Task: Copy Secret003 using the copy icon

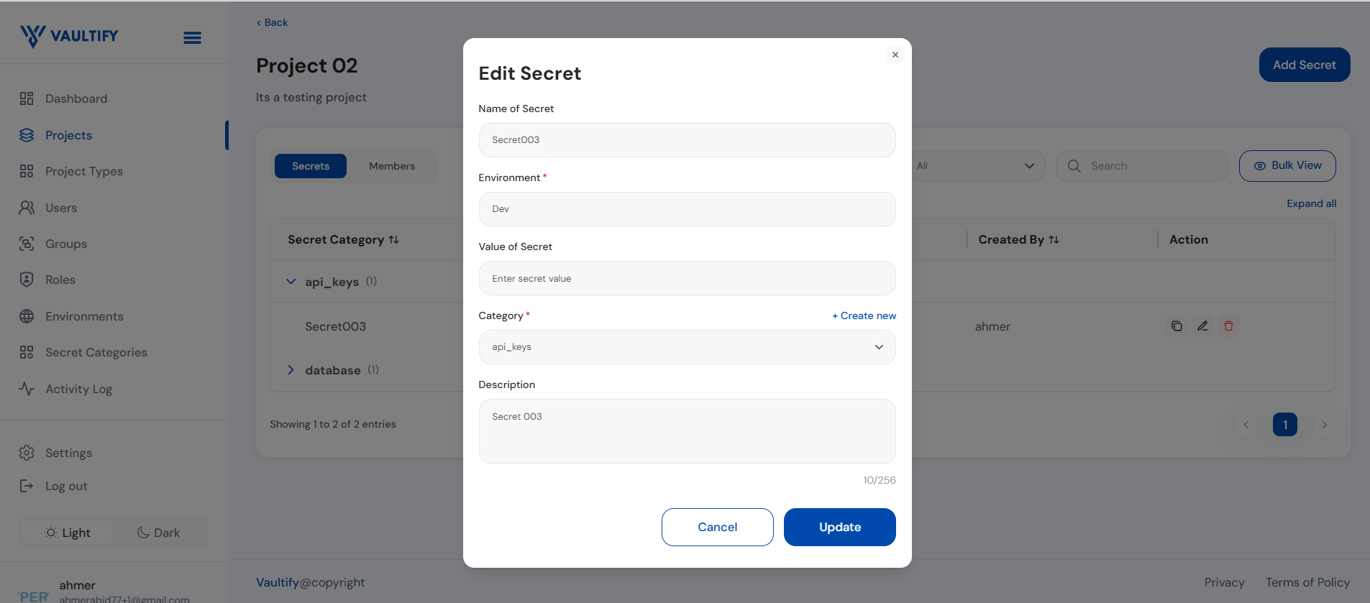Action: 1177,326
